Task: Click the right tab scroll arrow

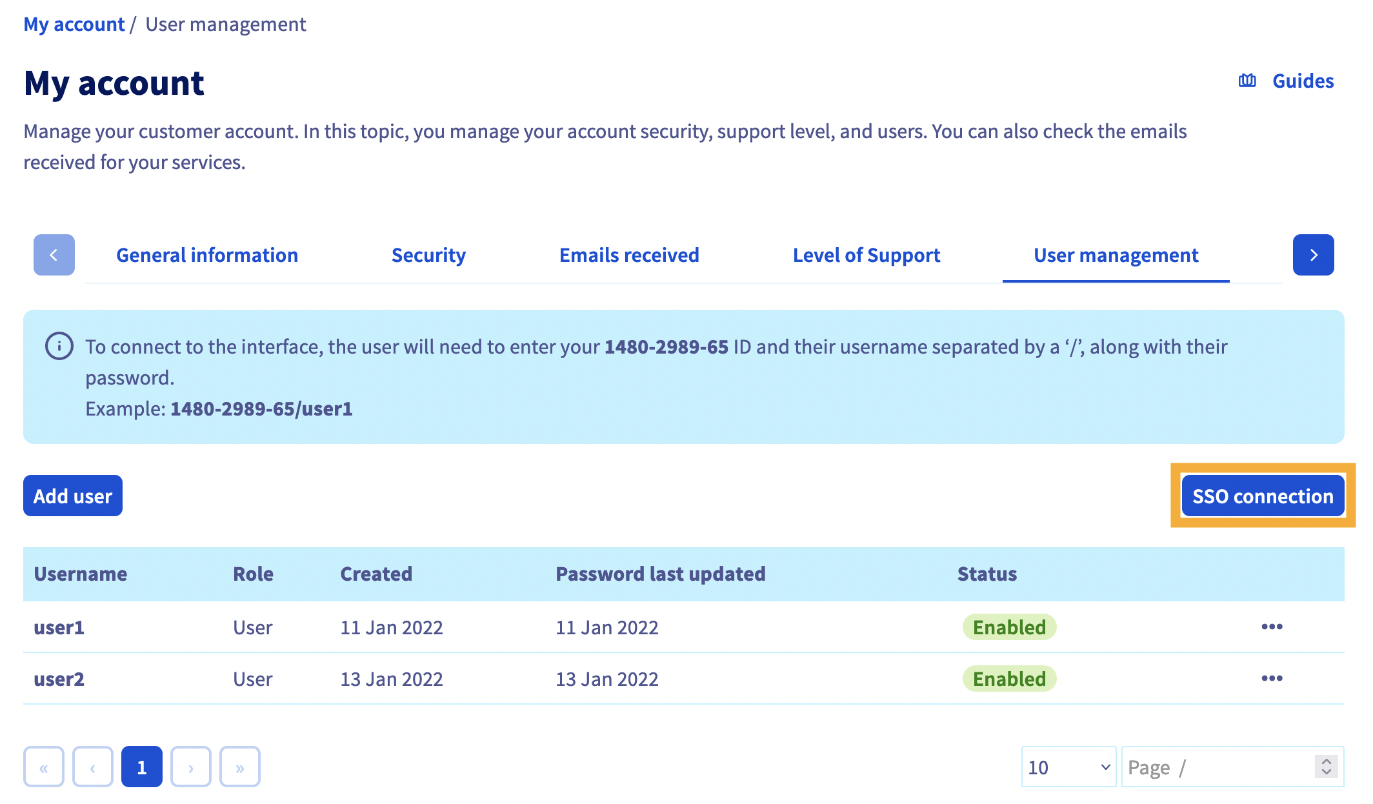Action: (1314, 255)
